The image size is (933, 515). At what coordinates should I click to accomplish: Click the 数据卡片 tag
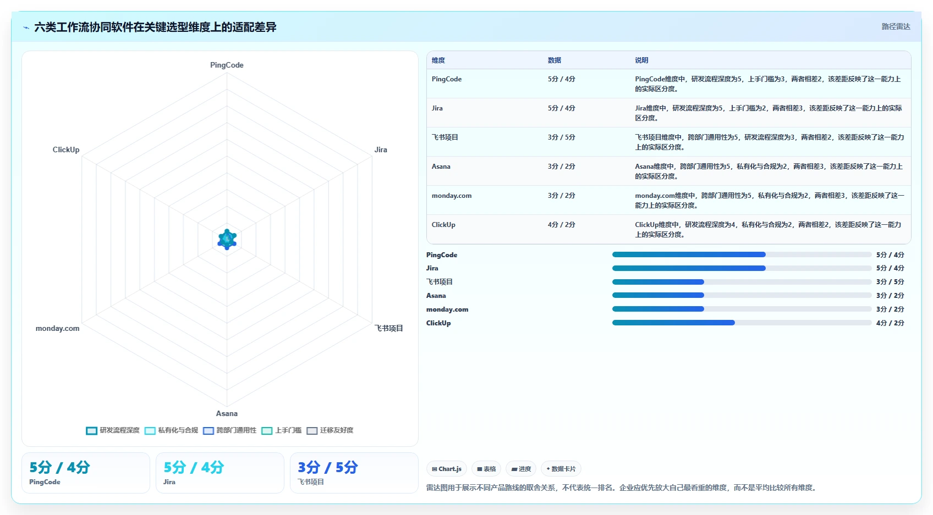point(561,469)
